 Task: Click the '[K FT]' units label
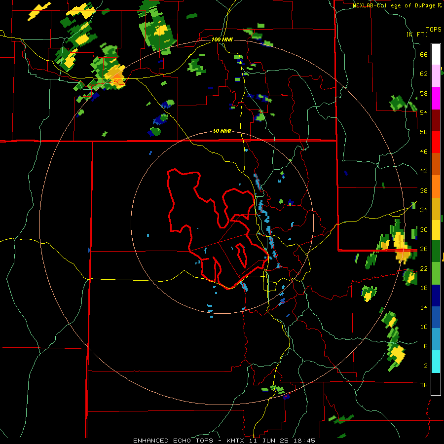(417, 34)
